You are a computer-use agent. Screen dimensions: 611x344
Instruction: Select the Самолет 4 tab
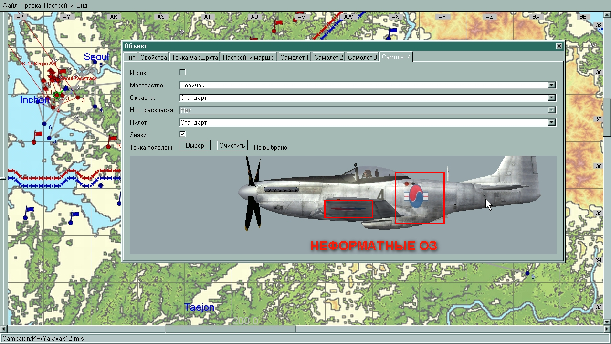tap(396, 57)
